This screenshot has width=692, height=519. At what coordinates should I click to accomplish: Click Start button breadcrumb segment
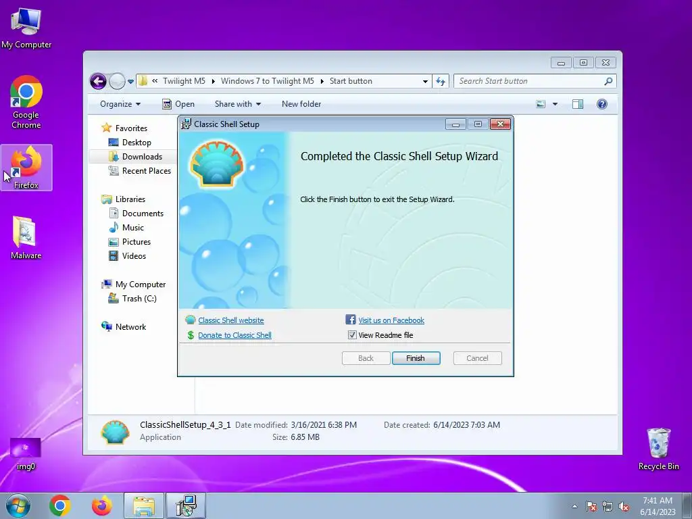[351, 81]
